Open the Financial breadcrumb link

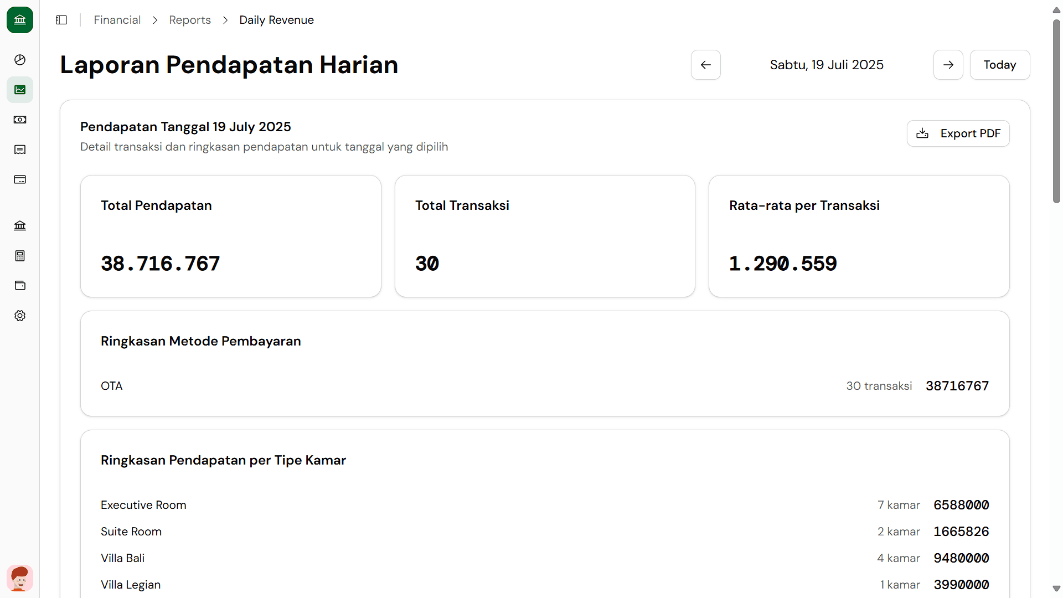[117, 20]
